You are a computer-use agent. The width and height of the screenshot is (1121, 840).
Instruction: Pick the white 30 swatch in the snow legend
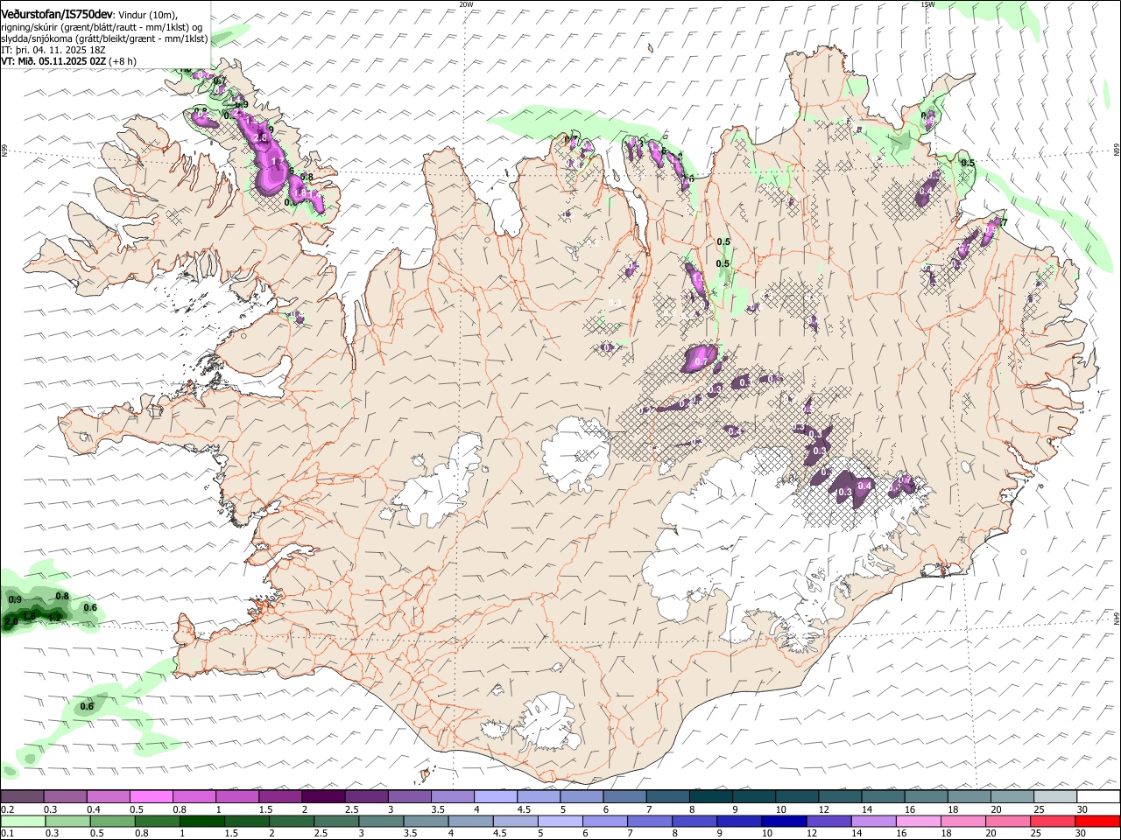pos(1096,797)
